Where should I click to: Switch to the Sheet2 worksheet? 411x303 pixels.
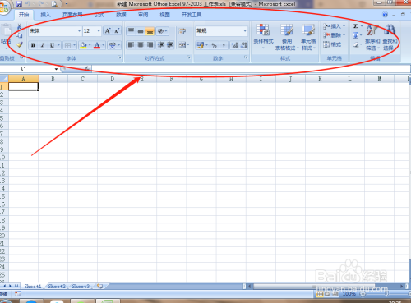pos(57,287)
